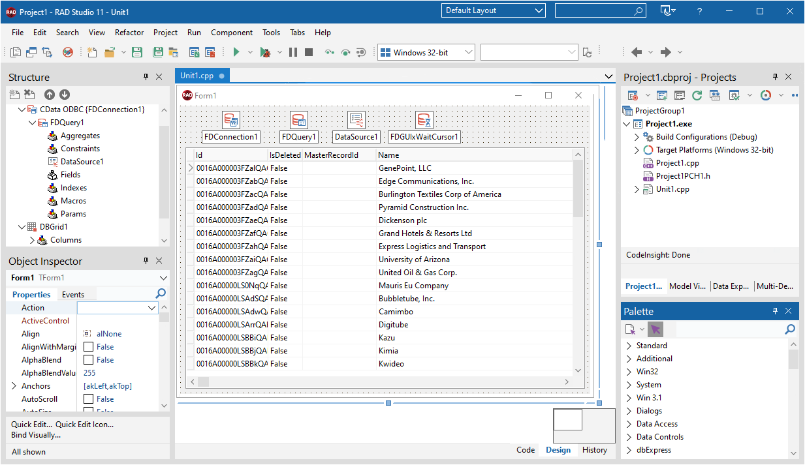Toggle the AutoScroll checkbox
This screenshot has width=805, height=465.
pos(88,399)
